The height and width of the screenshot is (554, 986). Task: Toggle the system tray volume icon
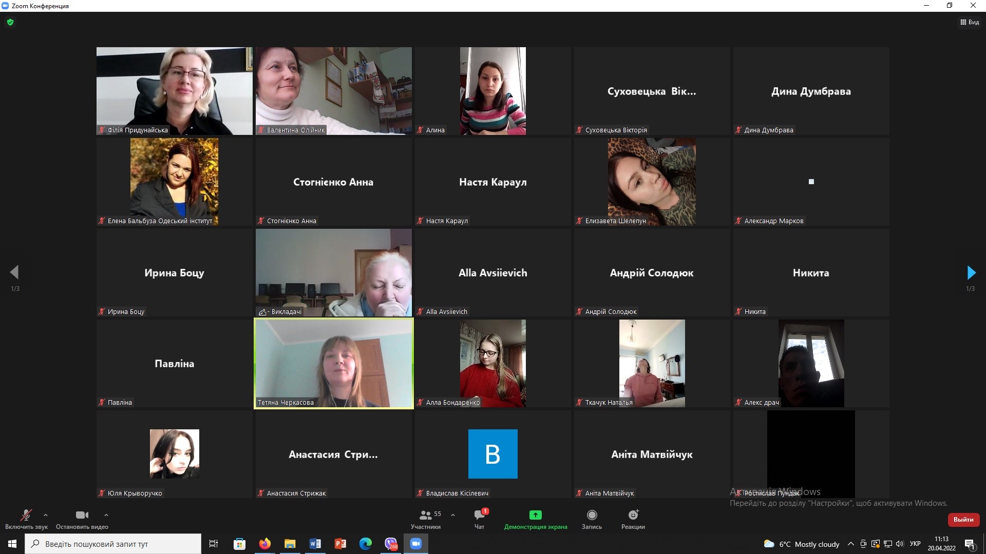coord(899,544)
